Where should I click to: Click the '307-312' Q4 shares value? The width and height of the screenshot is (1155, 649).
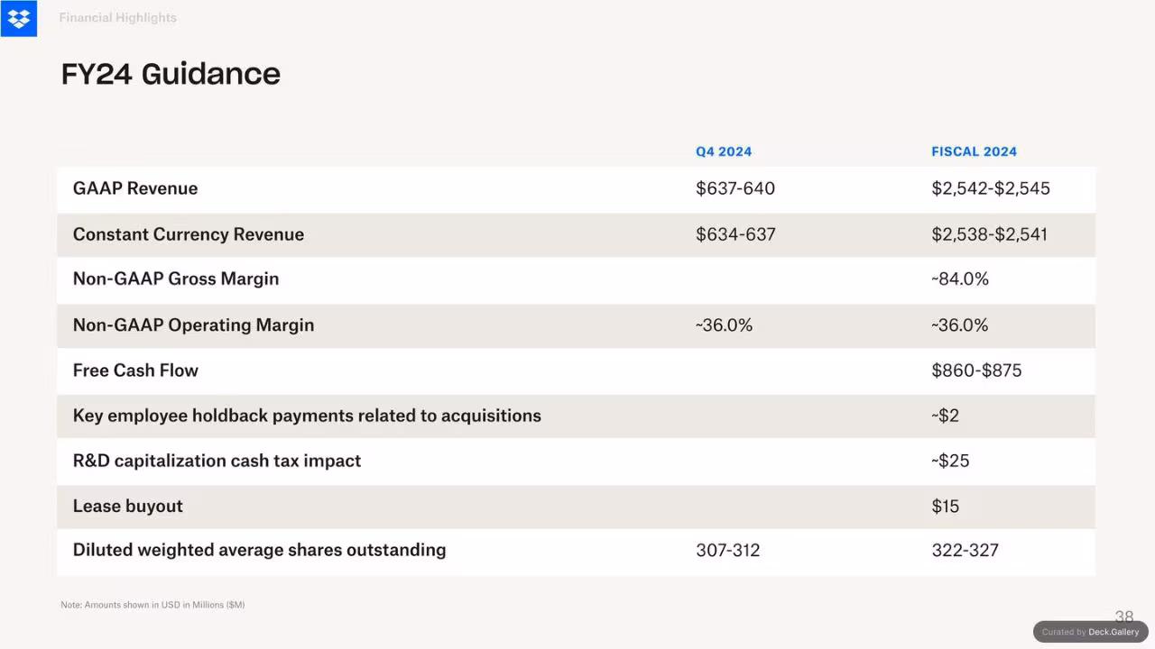coord(728,550)
